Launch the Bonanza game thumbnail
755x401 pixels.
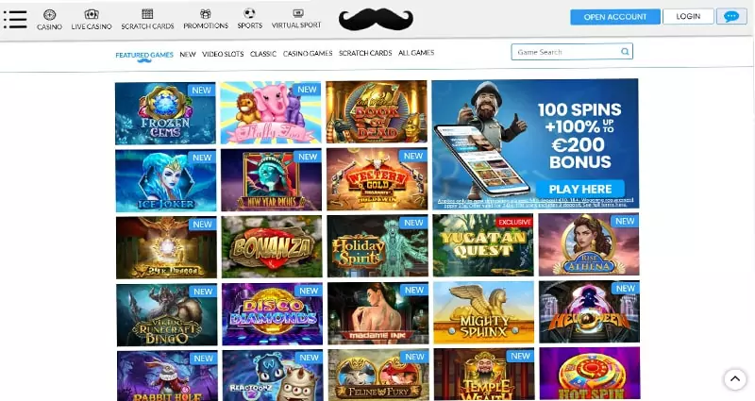click(272, 247)
